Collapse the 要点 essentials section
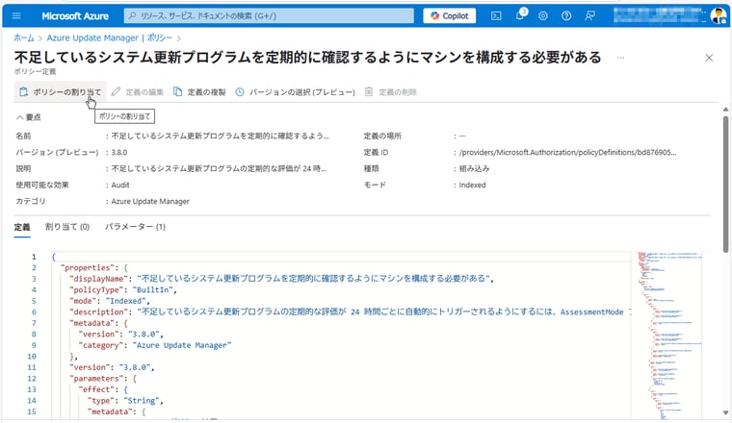732x423 pixels. (29, 117)
